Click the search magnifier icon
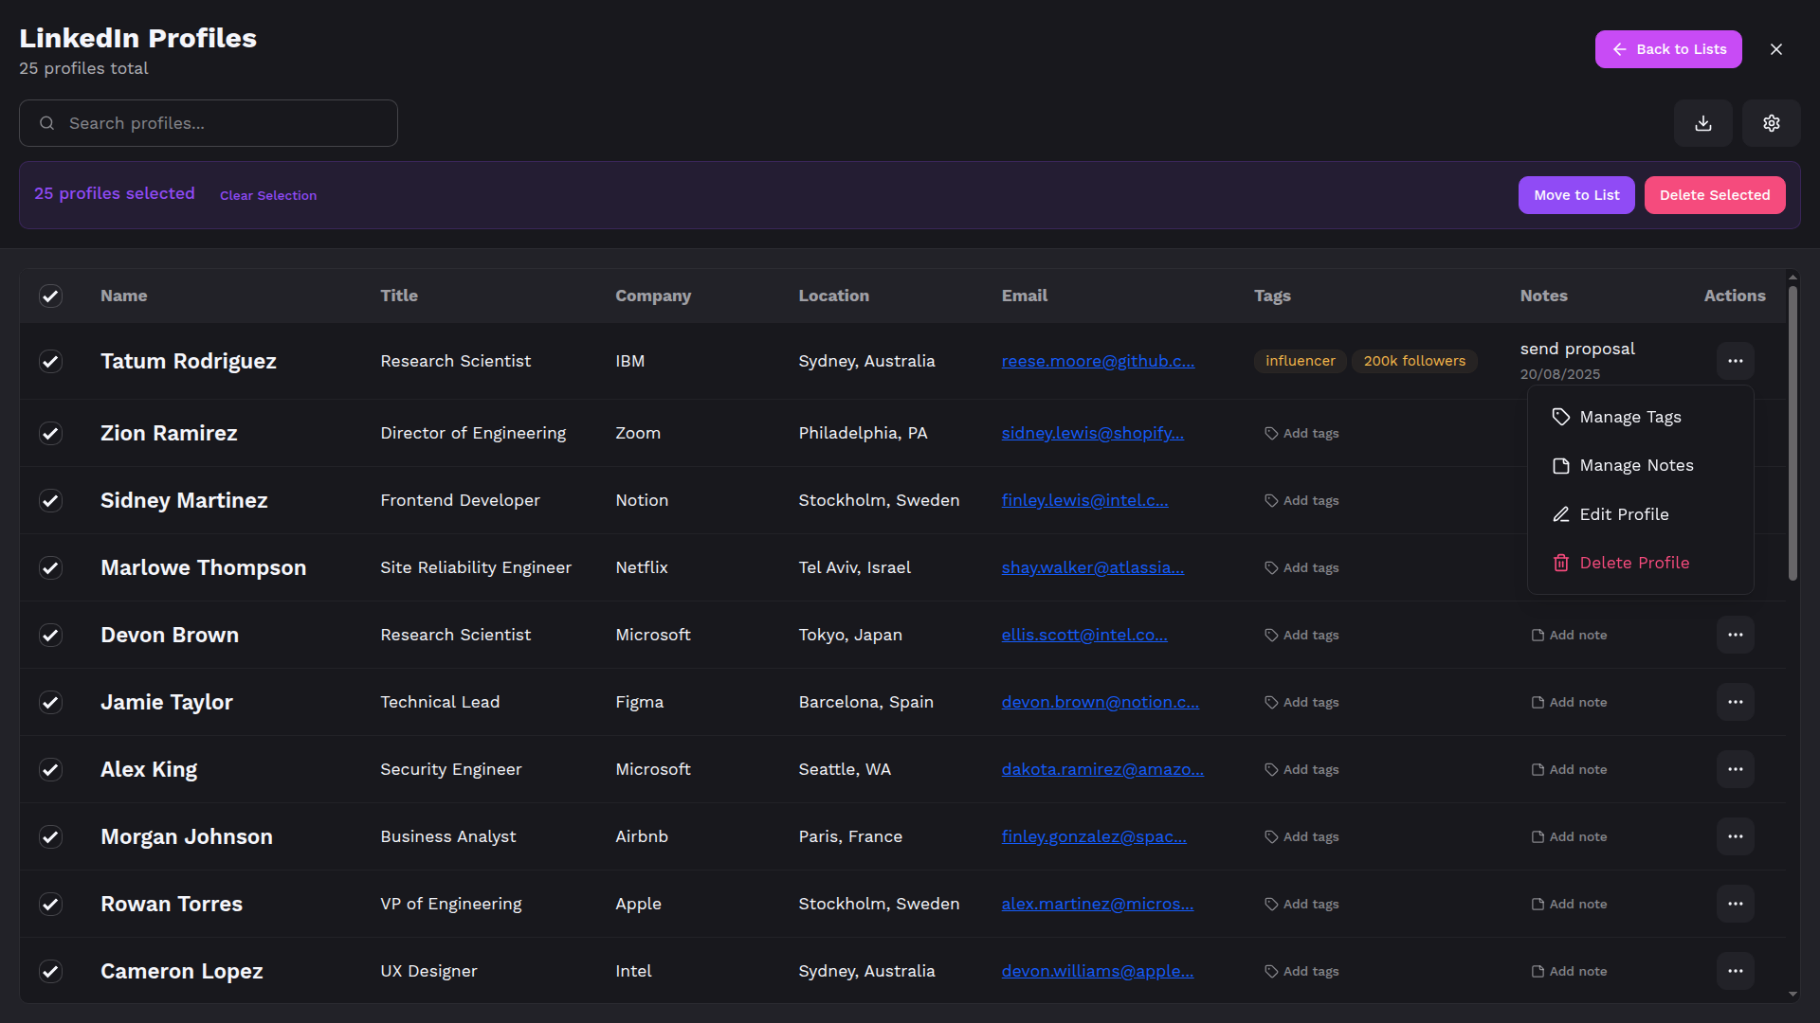 [46, 123]
